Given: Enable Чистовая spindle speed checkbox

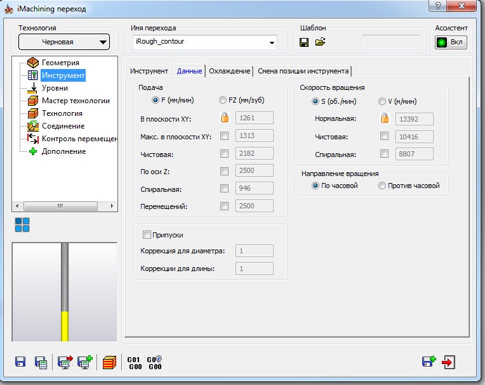Looking at the screenshot, I should (385, 136).
